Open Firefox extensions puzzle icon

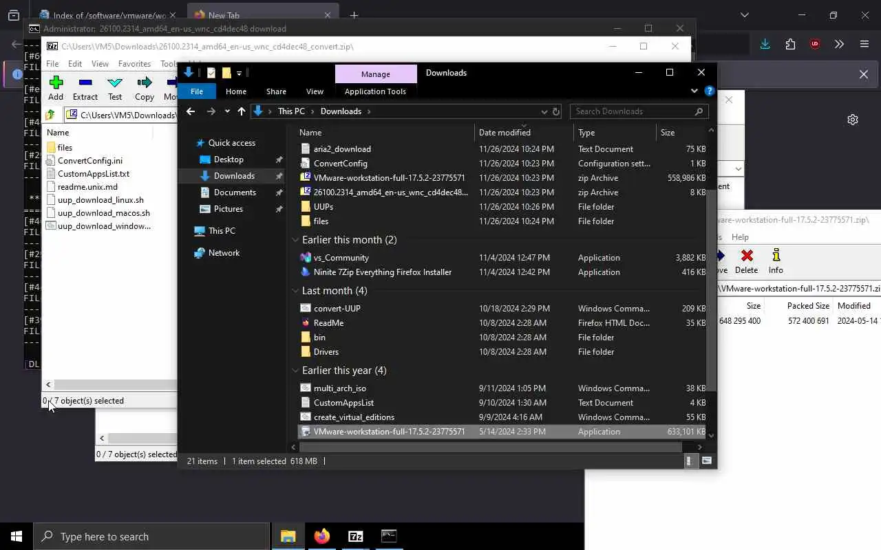click(x=790, y=44)
